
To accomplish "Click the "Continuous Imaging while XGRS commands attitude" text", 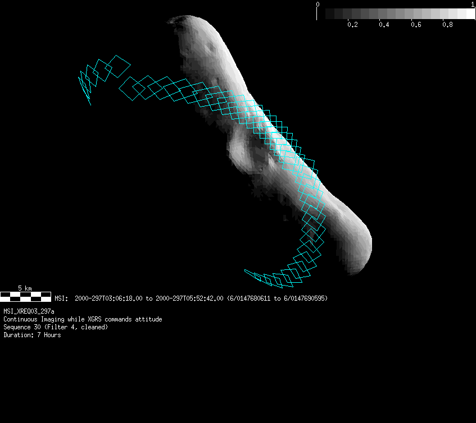I will (83, 319).
